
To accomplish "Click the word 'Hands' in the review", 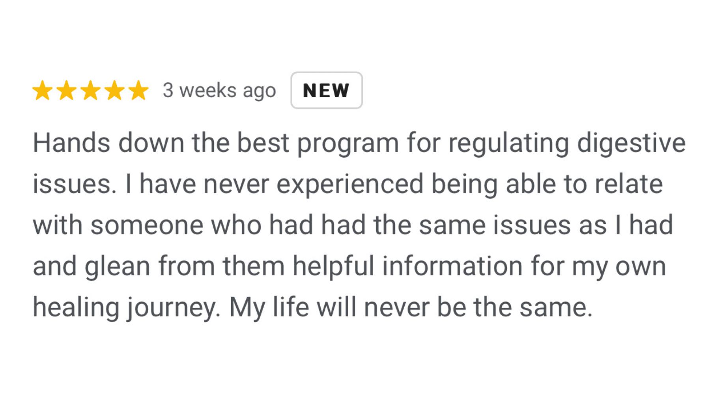I will click(x=71, y=143).
